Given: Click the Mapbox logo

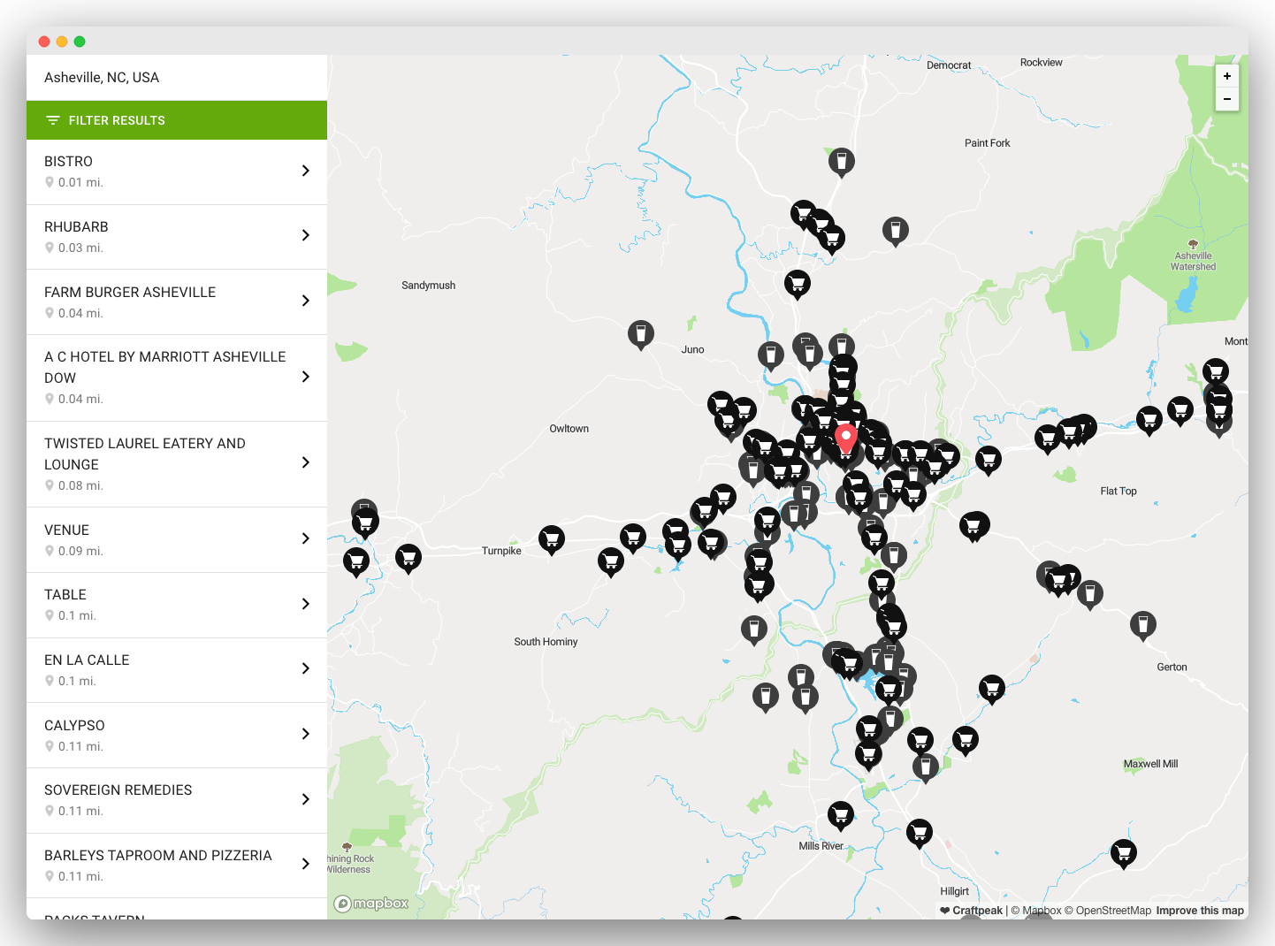Looking at the screenshot, I should pyautogui.click(x=371, y=904).
